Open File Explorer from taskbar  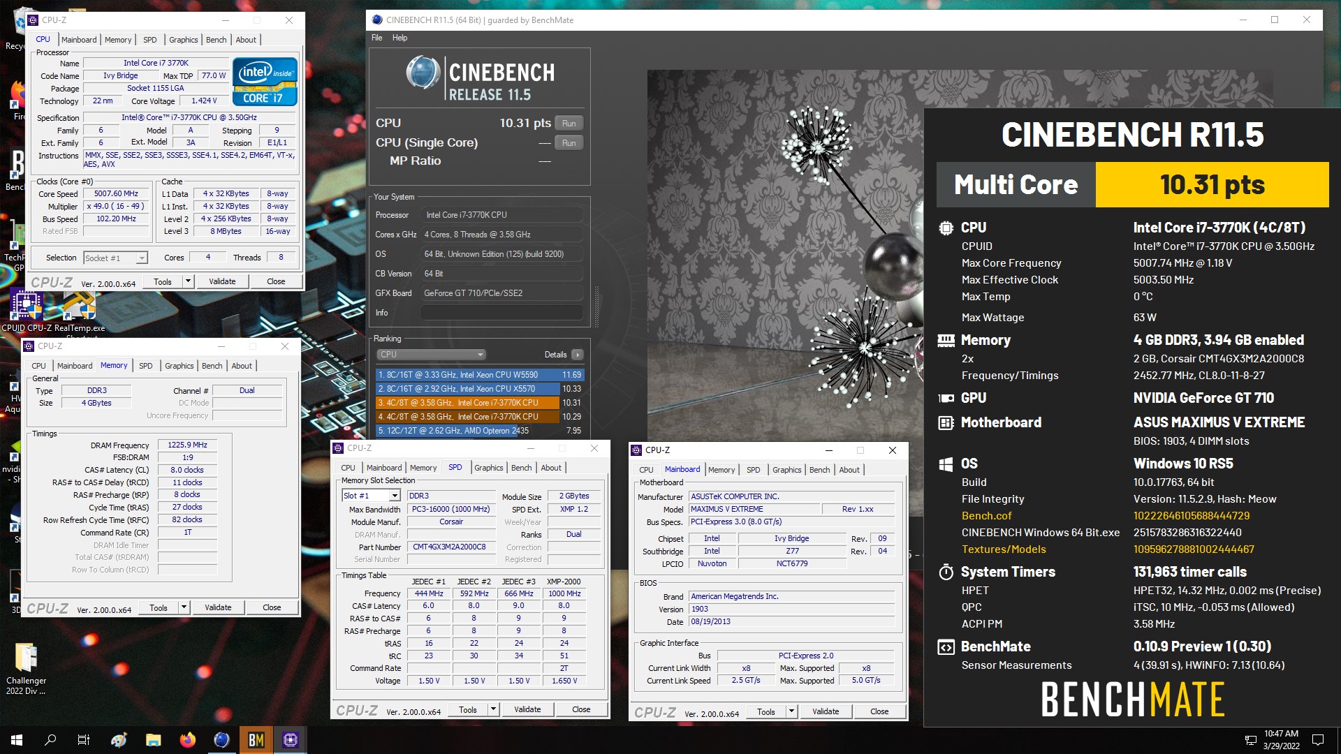154,740
